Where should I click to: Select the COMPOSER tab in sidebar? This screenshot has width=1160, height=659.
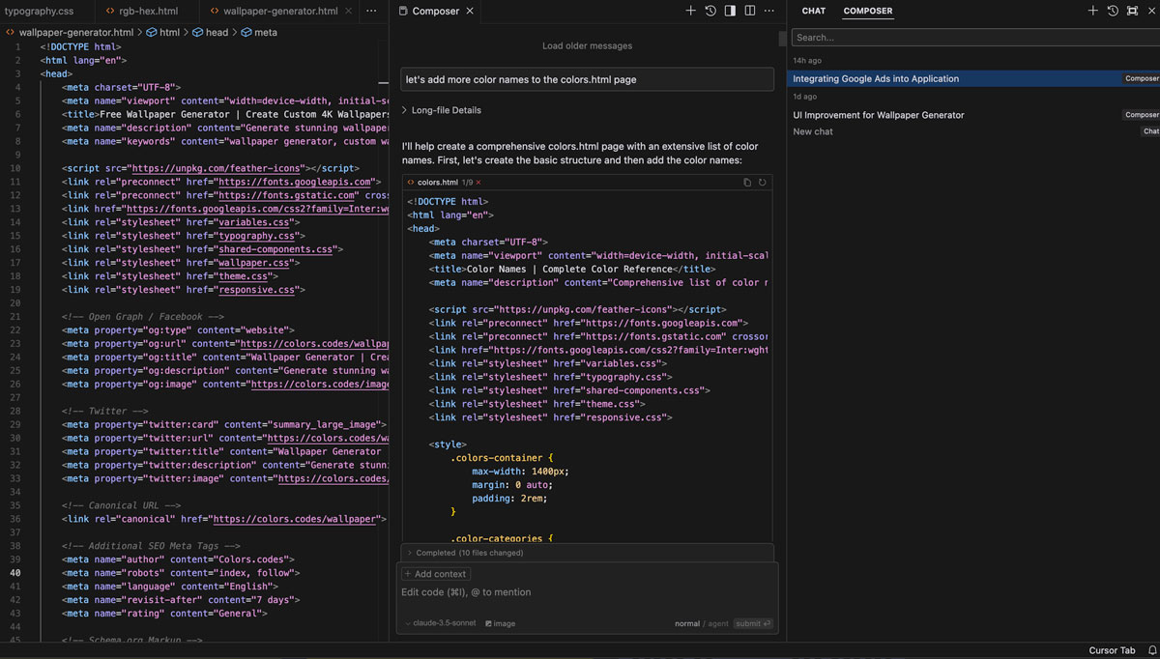[x=868, y=12]
